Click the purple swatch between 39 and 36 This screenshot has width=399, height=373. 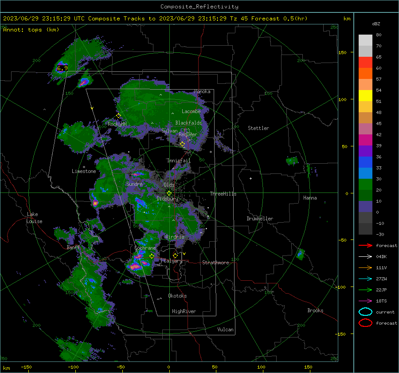365,151
